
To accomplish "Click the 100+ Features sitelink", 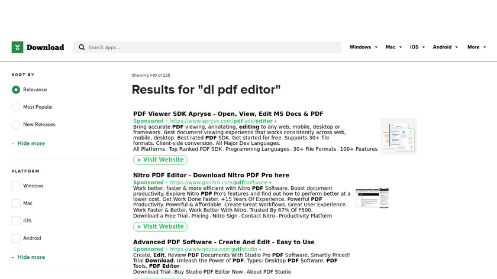I will click(x=359, y=149).
